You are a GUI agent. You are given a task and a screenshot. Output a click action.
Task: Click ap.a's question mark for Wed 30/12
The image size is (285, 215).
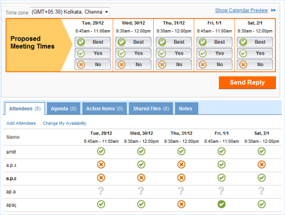pos(141,191)
